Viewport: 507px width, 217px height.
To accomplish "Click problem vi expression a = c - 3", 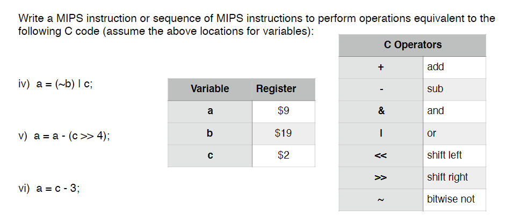I will click(x=58, y=188).
